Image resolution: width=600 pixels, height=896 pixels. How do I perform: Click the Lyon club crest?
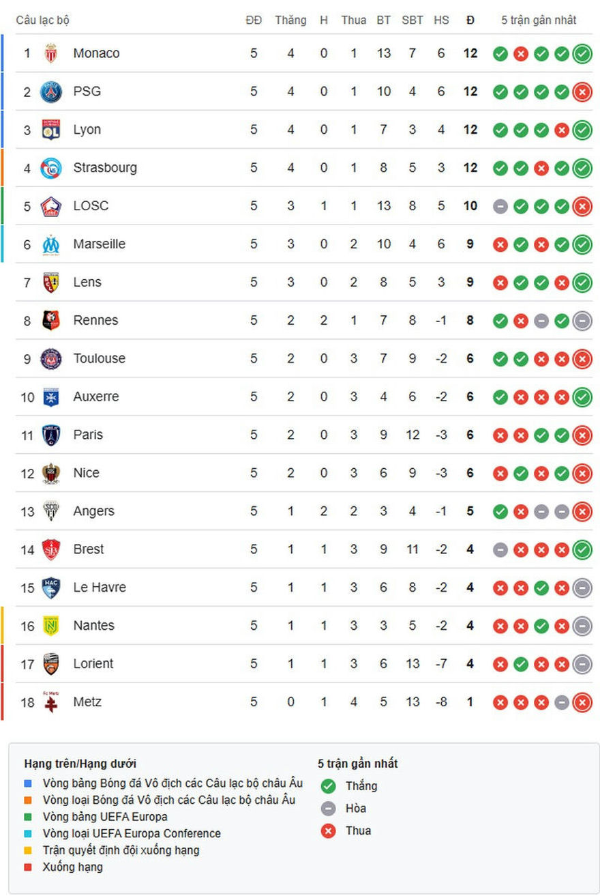click(x=51, y=130)
